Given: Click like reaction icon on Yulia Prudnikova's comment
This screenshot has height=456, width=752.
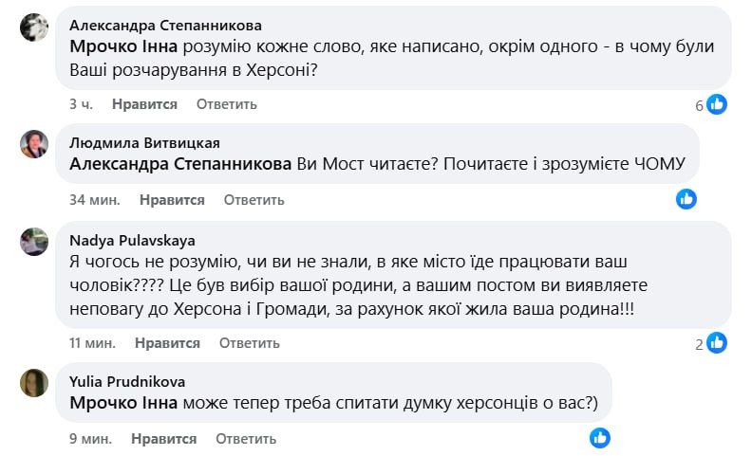Looking at the screenshot, I should pyautogui.click(x=600, y=438).
